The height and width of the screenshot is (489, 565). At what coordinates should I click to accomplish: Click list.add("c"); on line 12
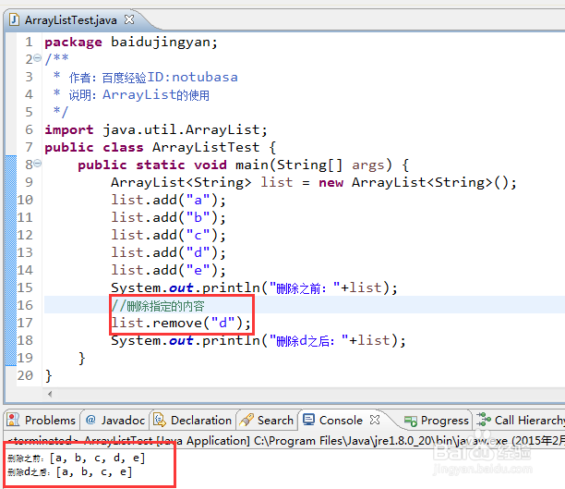click(168, 236)
